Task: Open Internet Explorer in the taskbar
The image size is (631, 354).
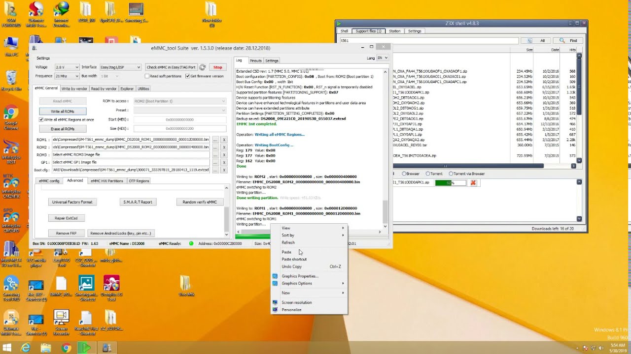Action: coord(26,348)
